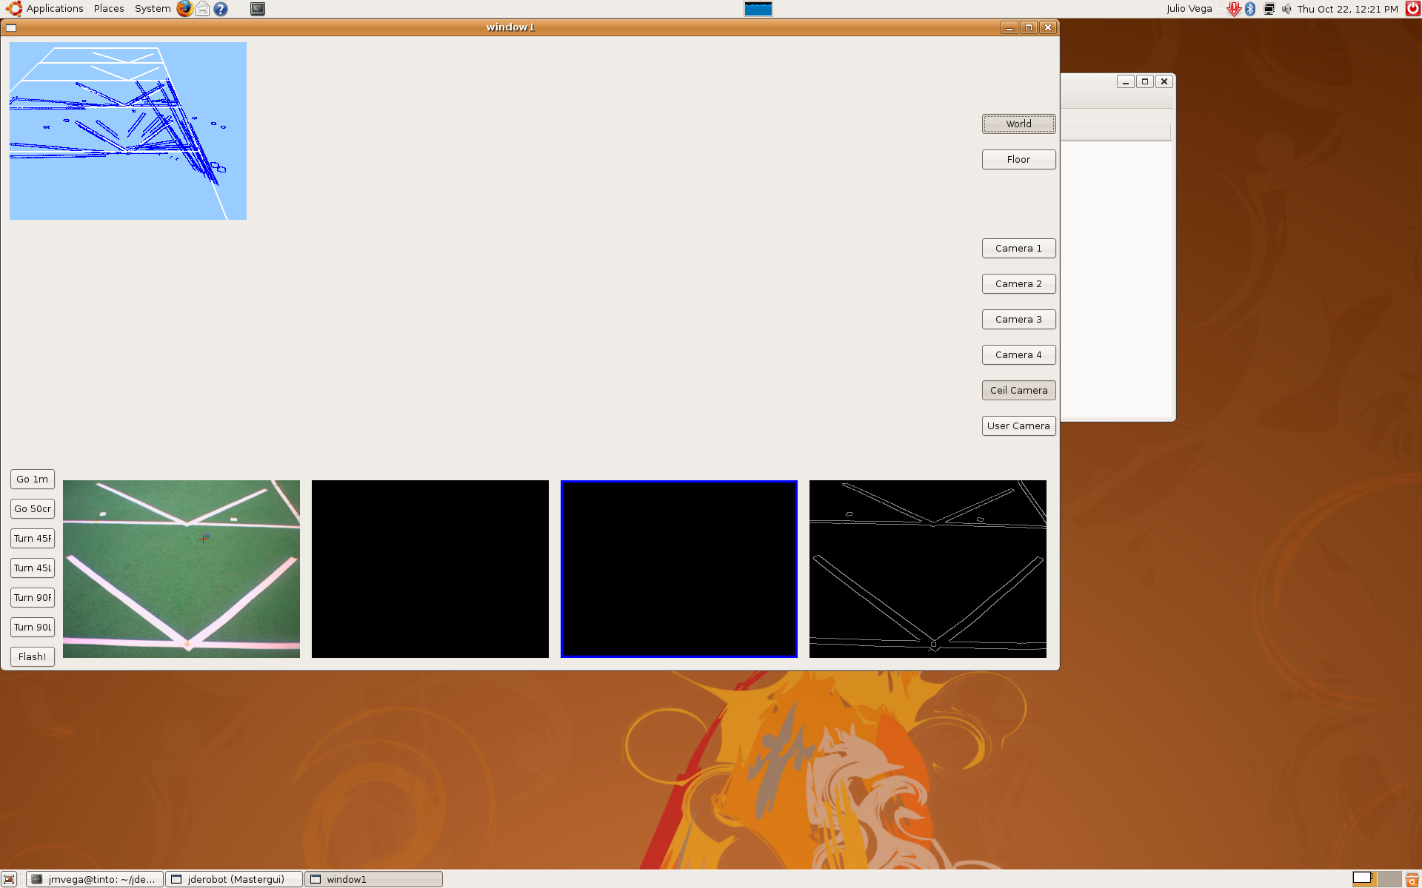Open the Help icon in top panel
The height and width of the screenshot is (888, 1422).
click(221, 9)
